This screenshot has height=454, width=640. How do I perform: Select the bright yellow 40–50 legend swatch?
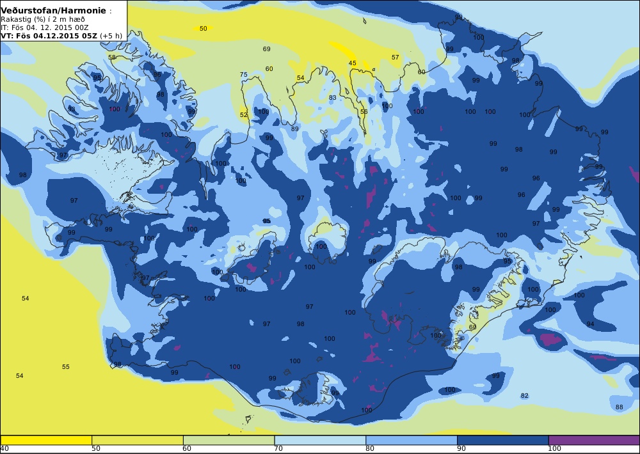coord(46,440)
